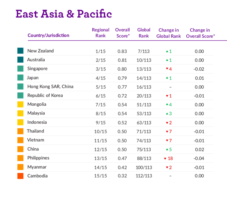Select the 'Malaysia' country name
Image resolution: width=227 pixels, height=198 pixels.
click(x=36, y=113)
